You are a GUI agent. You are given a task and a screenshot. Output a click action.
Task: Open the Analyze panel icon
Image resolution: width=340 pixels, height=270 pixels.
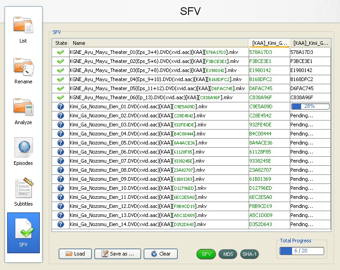23,111
